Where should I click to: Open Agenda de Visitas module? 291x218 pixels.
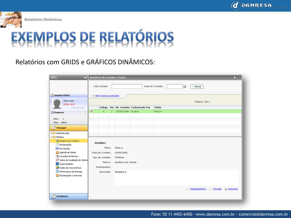67,152
